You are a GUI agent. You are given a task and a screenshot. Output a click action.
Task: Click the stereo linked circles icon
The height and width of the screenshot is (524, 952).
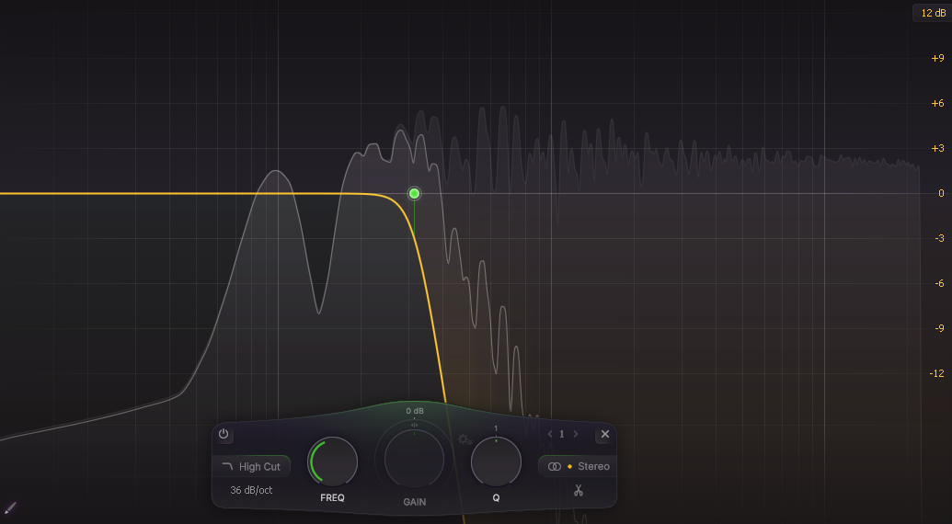555,466
